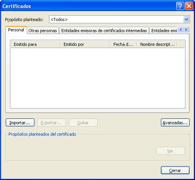Click the Exportar... button
Image resolution: width=195 pixels, height=180 pixels.
51,123
